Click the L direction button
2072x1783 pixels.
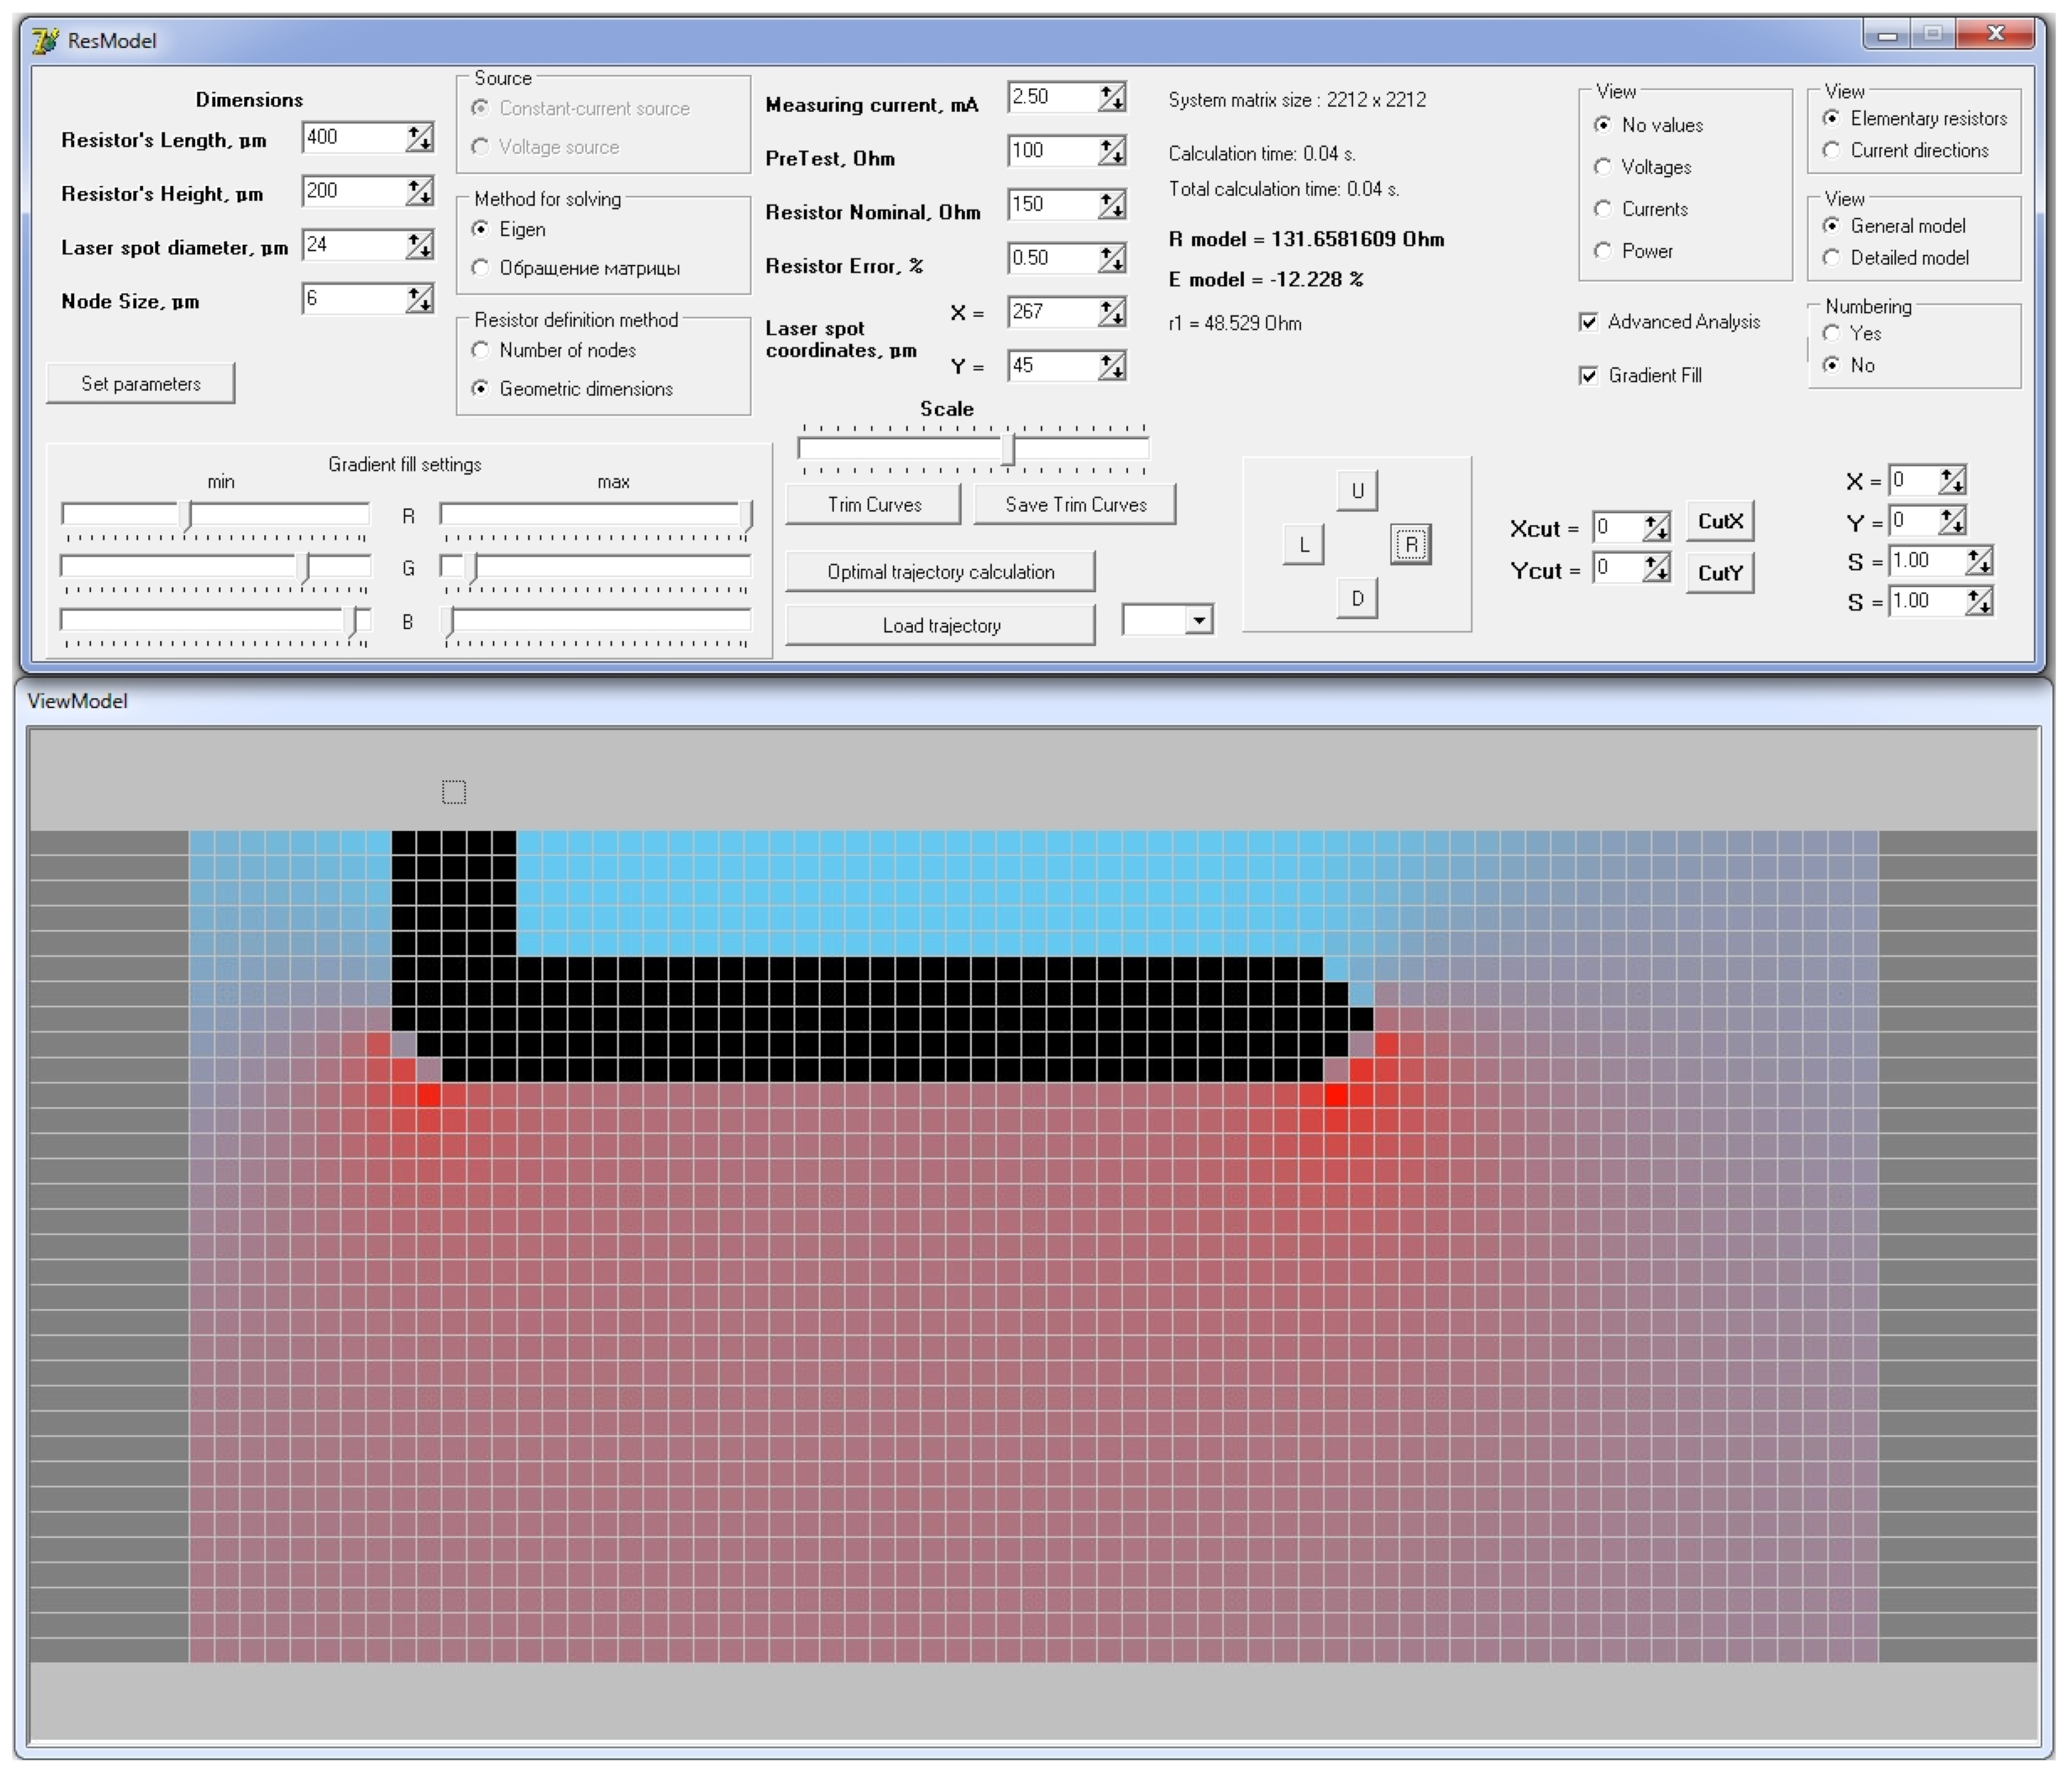[x=1302, y=545]
